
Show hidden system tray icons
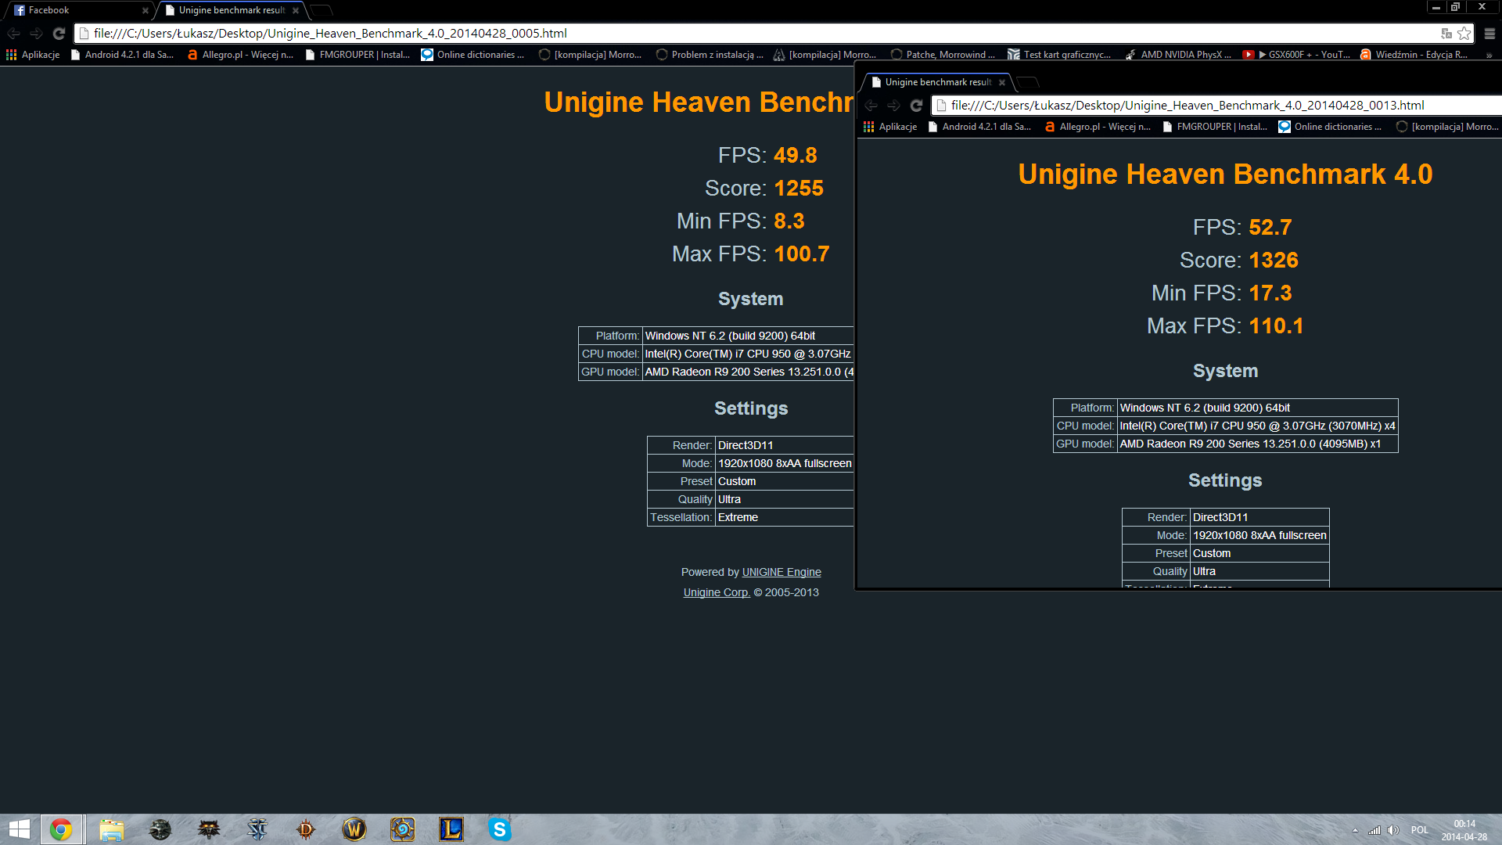(x=1355, y=830)
